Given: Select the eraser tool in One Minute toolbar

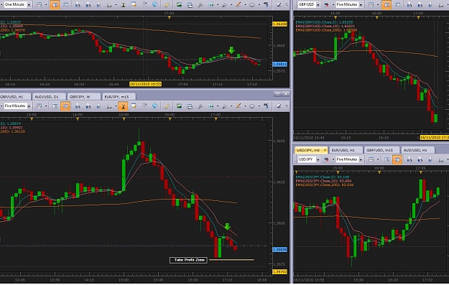Looking at the screenshot, I should pyautogui.click(x=279, y=5).
